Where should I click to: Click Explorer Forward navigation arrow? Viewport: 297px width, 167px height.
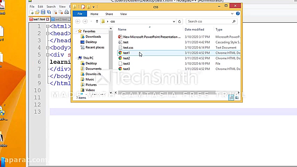click(85, 21)
